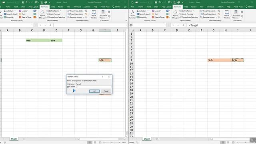The height and width of the screenshot is (144, 256).
Task: Close the Name Conflict dialog
Action: (x=109, y=76)
